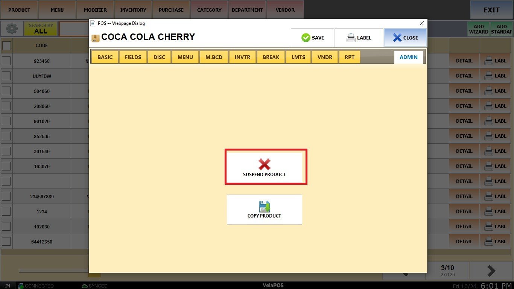514x289 pixels.
Task: Open the Add Wizard button
Action: click(x=479, y=29)
